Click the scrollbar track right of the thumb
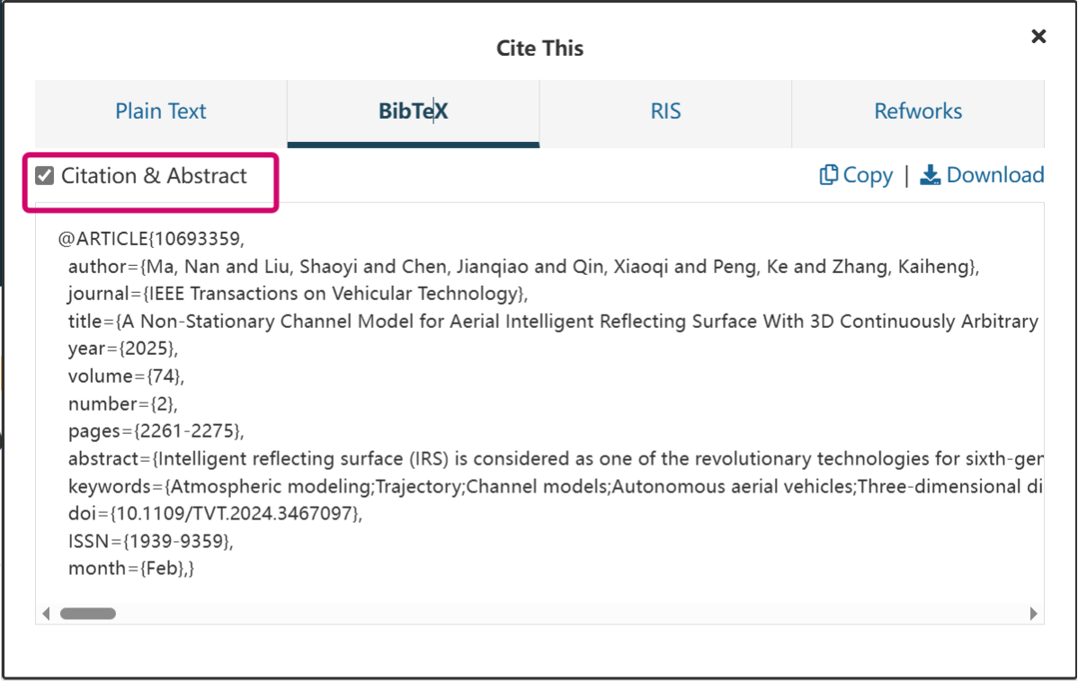Screen dimensions: 1078x682 point(539,613)
